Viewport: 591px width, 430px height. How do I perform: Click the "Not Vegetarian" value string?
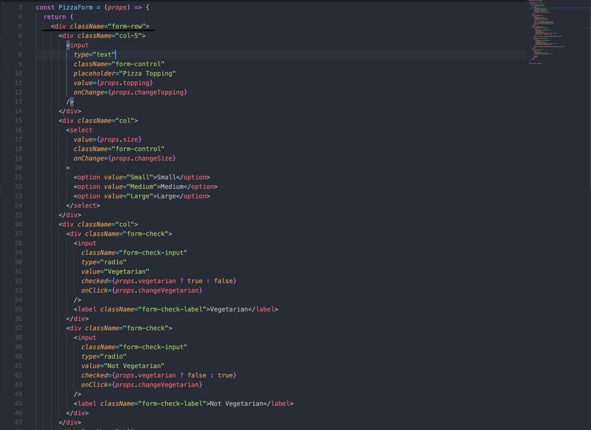click(134, 365)
